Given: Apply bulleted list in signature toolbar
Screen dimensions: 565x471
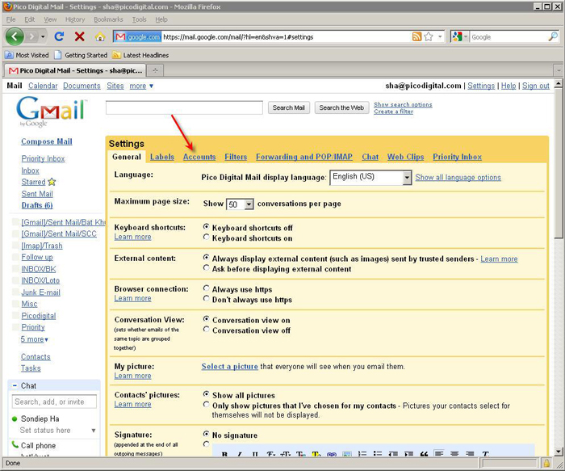Looking at the screenshot, I should point(377,454).
